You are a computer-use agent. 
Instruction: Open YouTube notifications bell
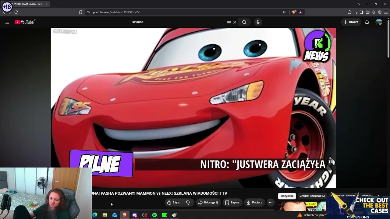click(x=367, y=22)
